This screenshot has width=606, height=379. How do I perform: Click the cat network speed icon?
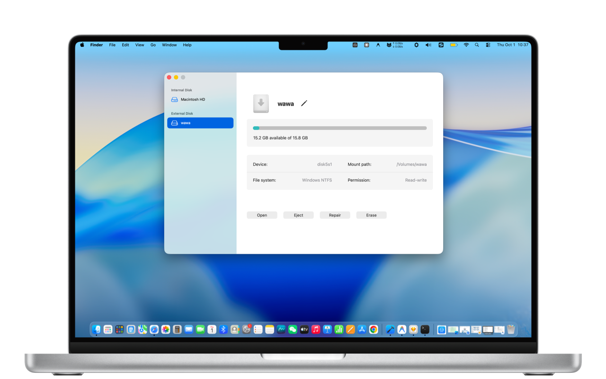coord(395,45)
